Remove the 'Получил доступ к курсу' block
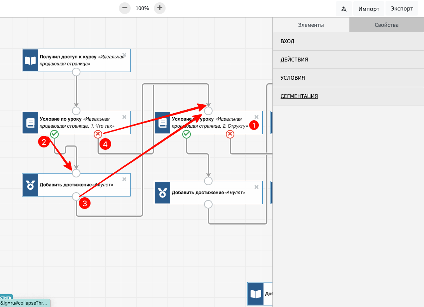 click(x=124, y=55)
